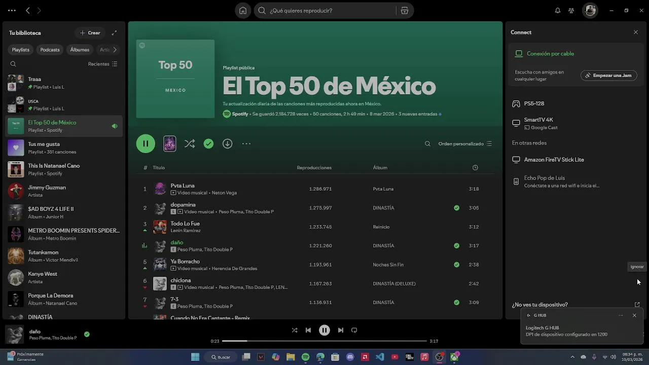Open Jimmy Guzman artist in library
Viewport: 649px width, 365px height.
click(64, 191)
